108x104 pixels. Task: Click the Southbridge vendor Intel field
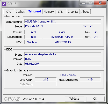[33, 37]
